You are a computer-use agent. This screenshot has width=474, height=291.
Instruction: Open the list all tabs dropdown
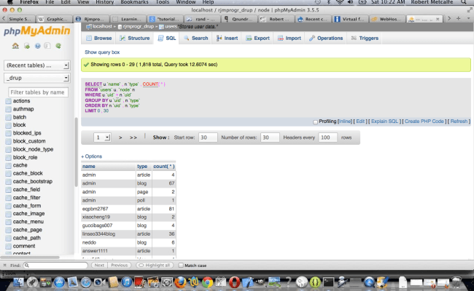point(468,19)
